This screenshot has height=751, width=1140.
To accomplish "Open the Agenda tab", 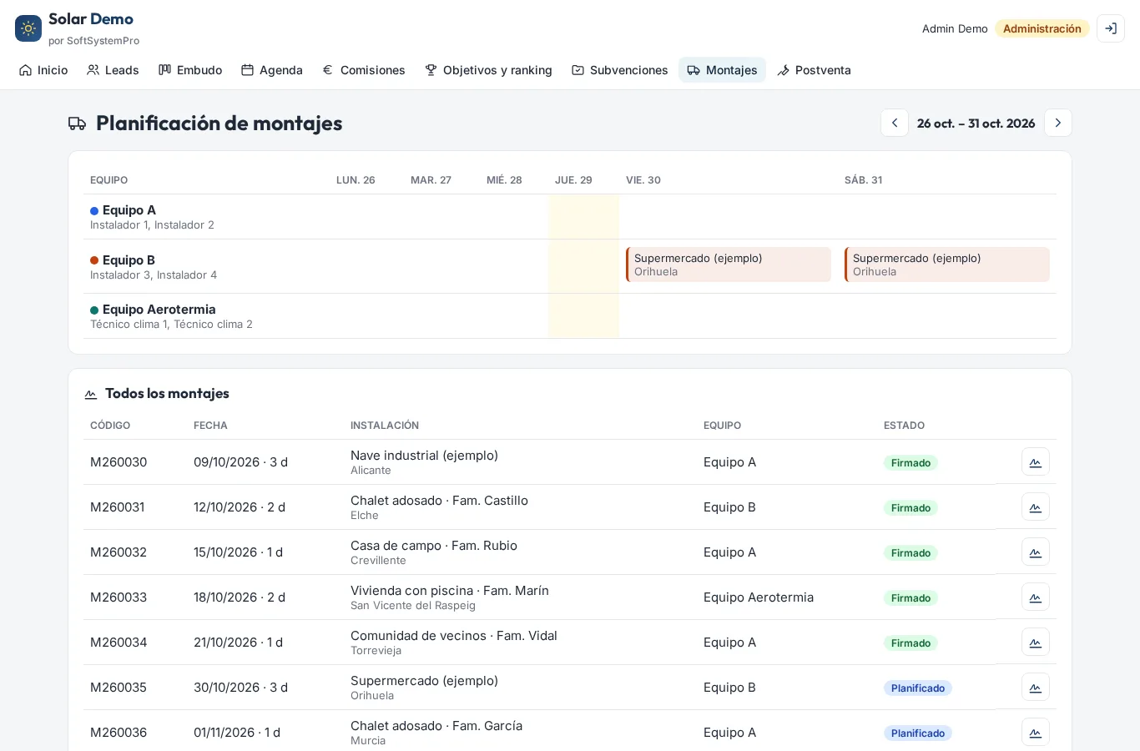I will [x=272, y=70].
